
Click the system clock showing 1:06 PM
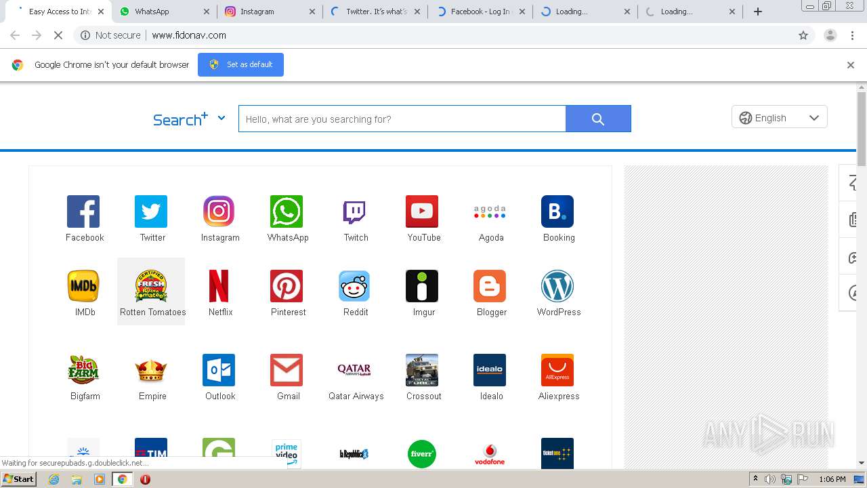click(x=832, y=479)
